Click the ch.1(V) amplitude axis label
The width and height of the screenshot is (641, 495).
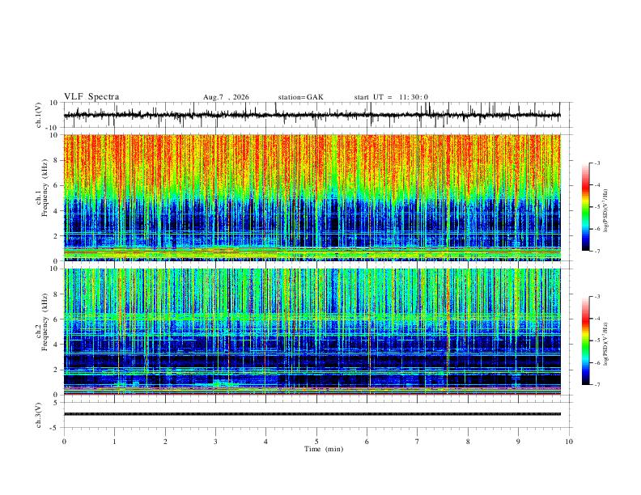[x=39, y=115]
